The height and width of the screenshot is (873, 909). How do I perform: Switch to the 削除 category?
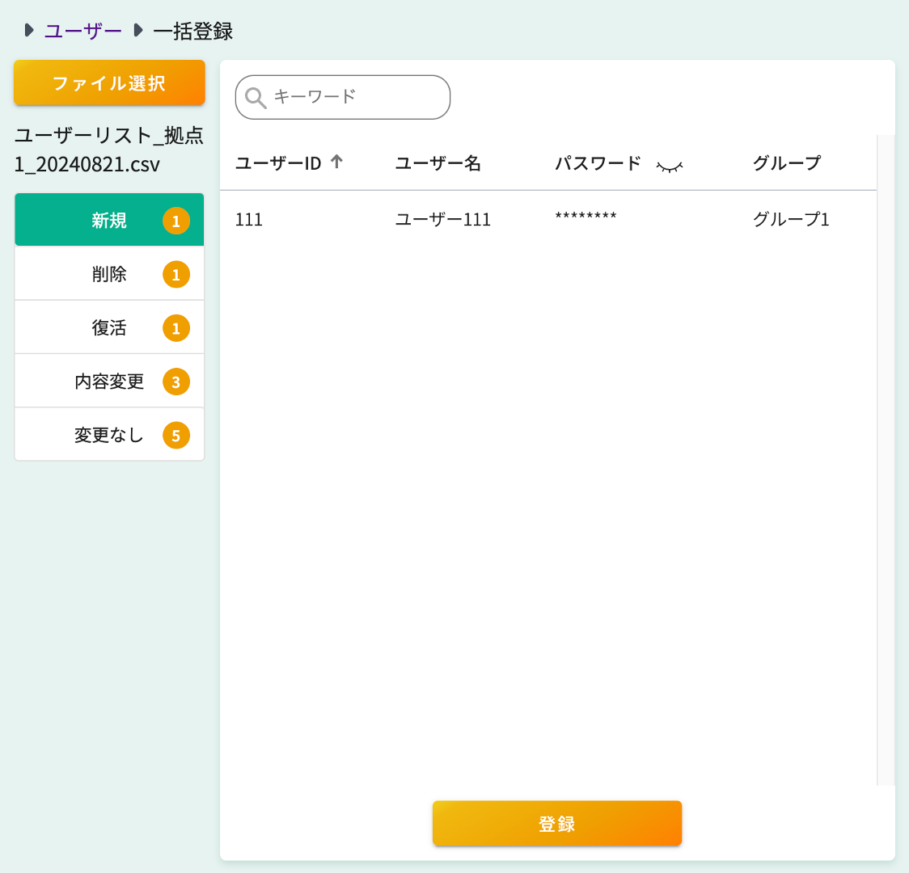109,273
